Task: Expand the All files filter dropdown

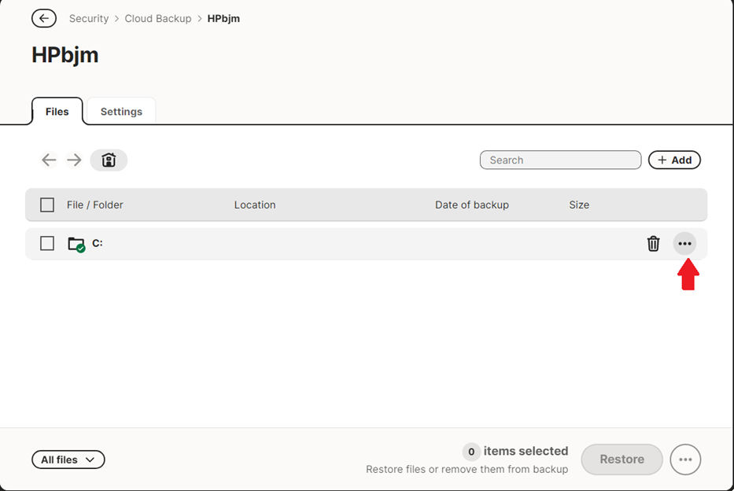Action: [68, 460]
